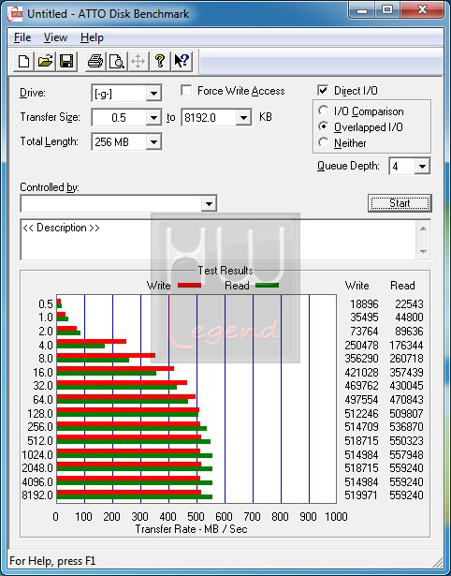451x576 pixels.
Task: Minimize the ATTO Disk Benchmark window
Action: [361, 10]
